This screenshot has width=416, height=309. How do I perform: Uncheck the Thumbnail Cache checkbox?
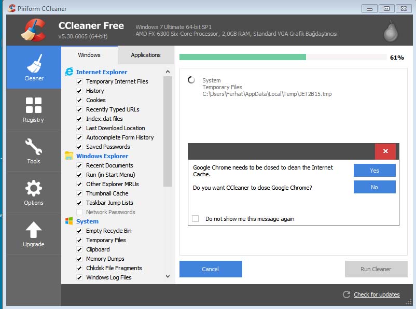coord(79,193)
